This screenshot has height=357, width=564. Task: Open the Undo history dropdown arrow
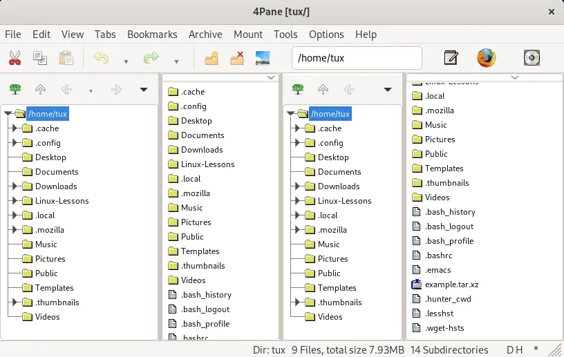[126, 62]
